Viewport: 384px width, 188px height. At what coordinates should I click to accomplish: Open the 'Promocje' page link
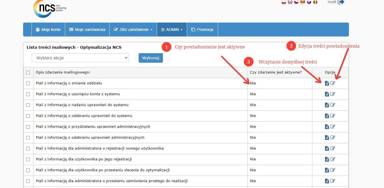click(x=202, y=30)
